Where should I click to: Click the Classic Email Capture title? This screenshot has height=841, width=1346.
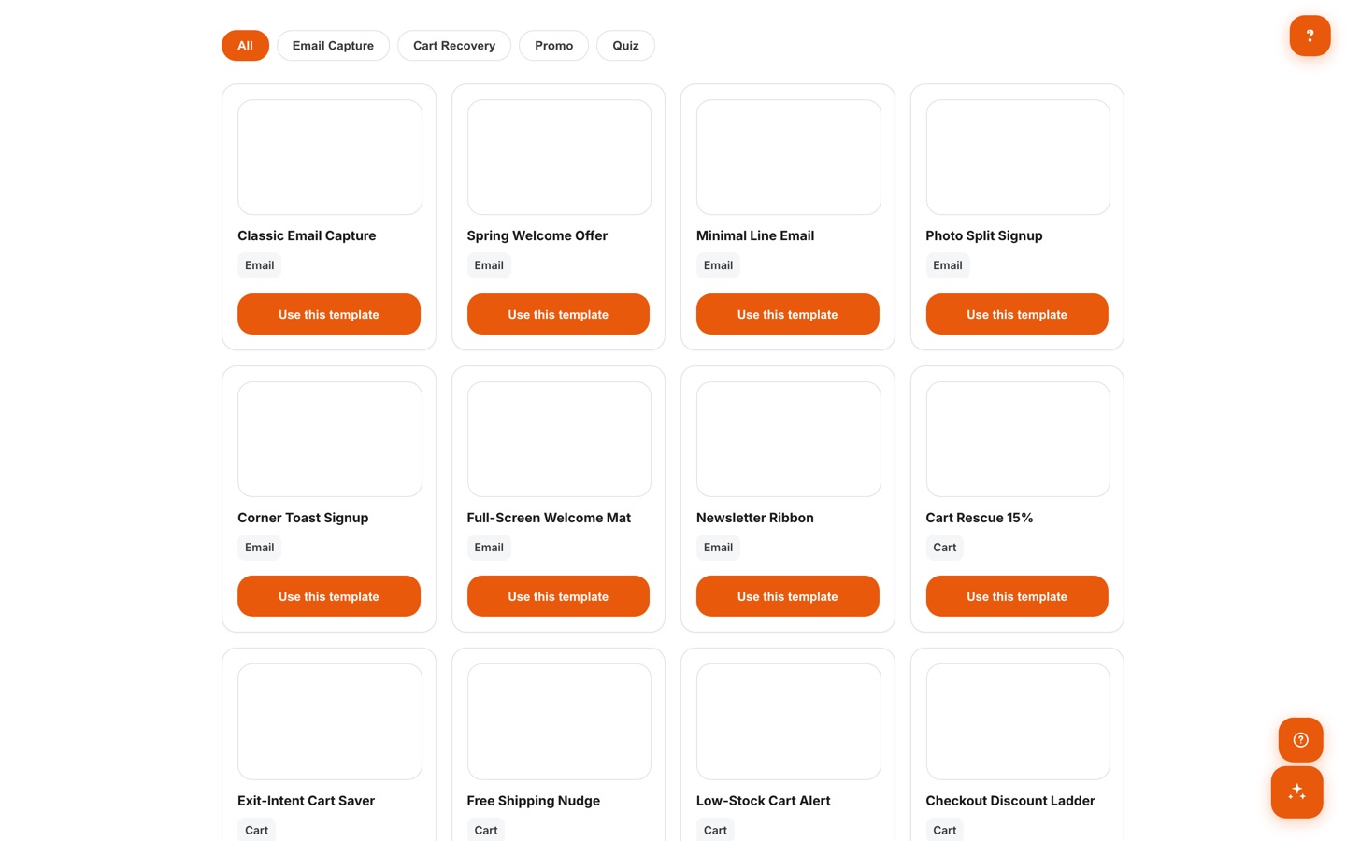click(307, 235)
